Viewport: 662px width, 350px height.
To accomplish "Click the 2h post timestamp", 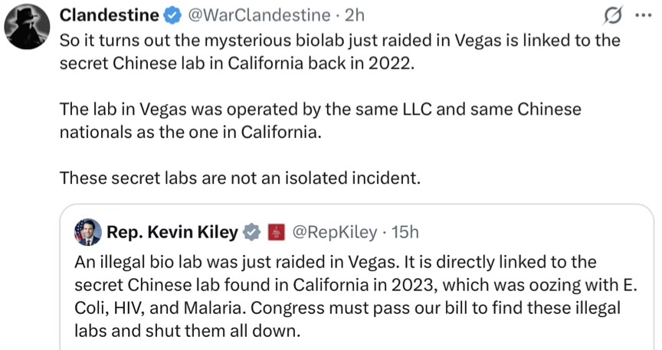I will pos(355,15).
